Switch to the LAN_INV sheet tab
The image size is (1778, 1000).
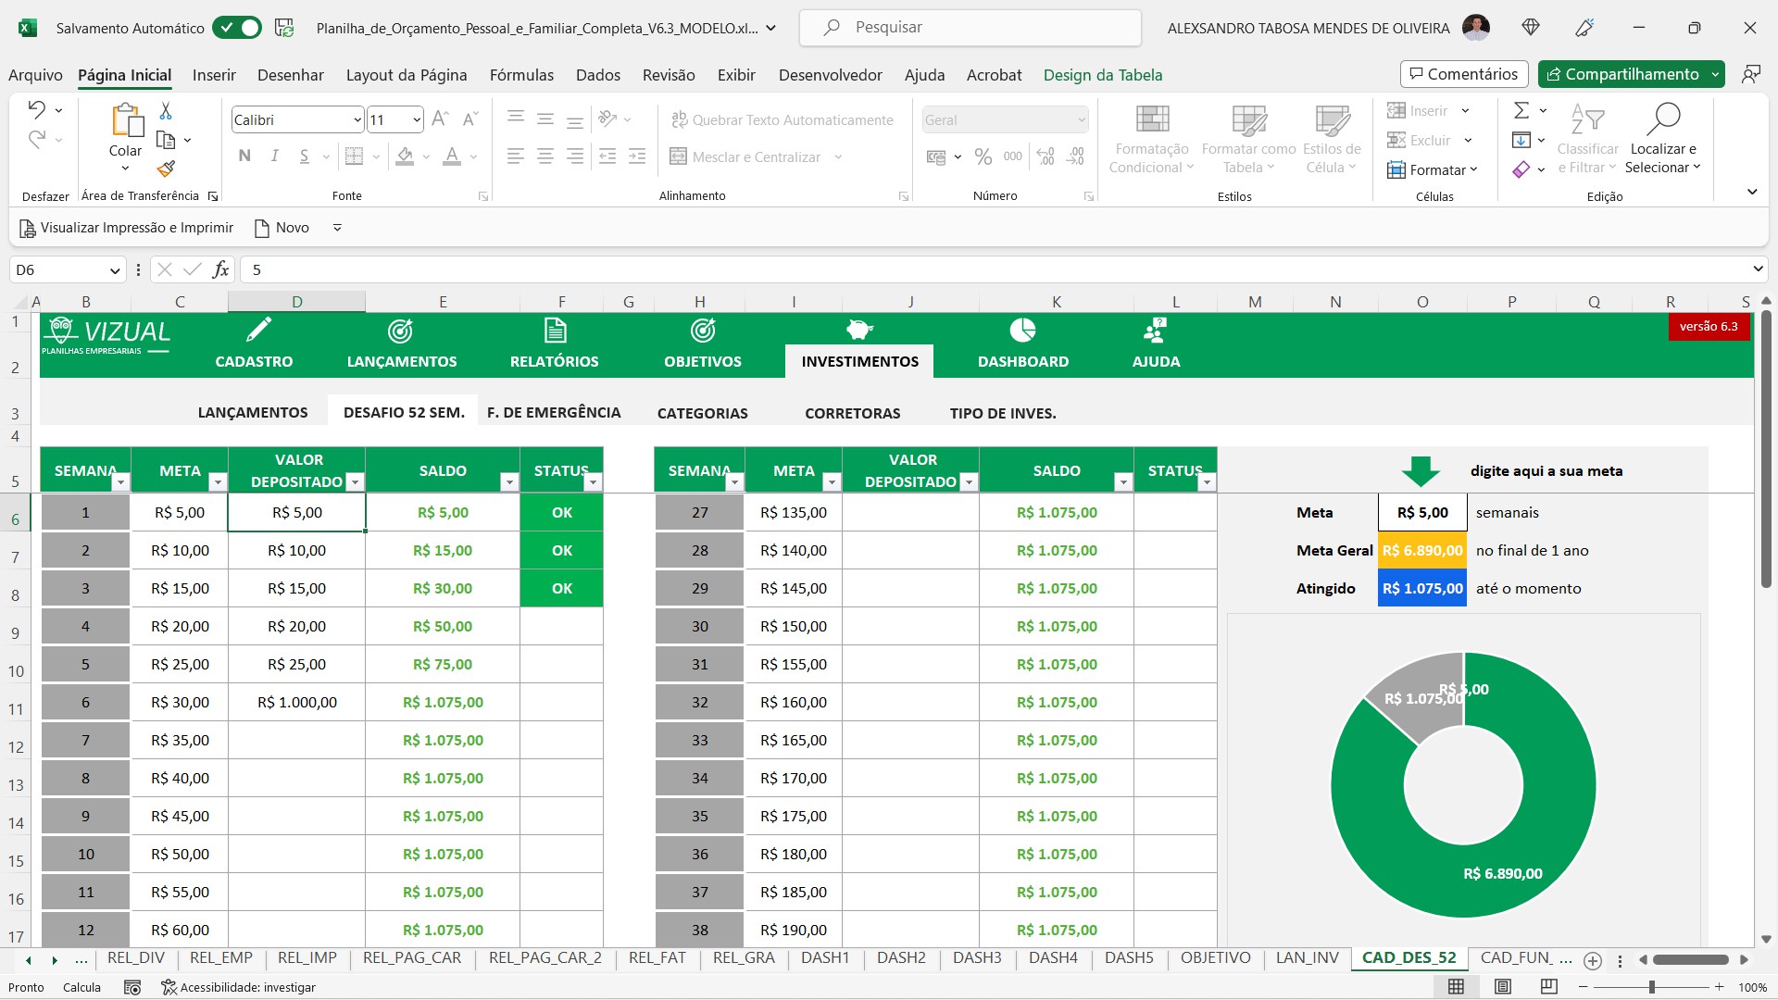click(1307, 957)
